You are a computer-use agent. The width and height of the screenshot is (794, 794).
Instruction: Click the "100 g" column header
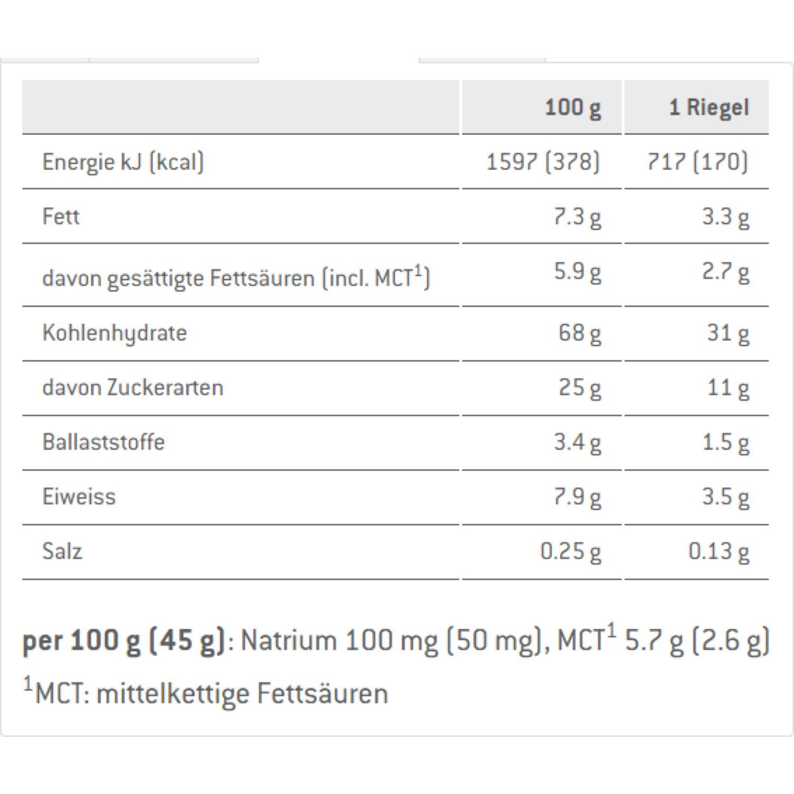coord(573,107)
